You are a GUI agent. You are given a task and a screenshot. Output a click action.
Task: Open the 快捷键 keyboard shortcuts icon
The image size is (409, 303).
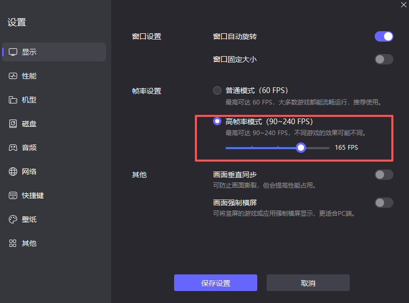(x=13, y=195)
